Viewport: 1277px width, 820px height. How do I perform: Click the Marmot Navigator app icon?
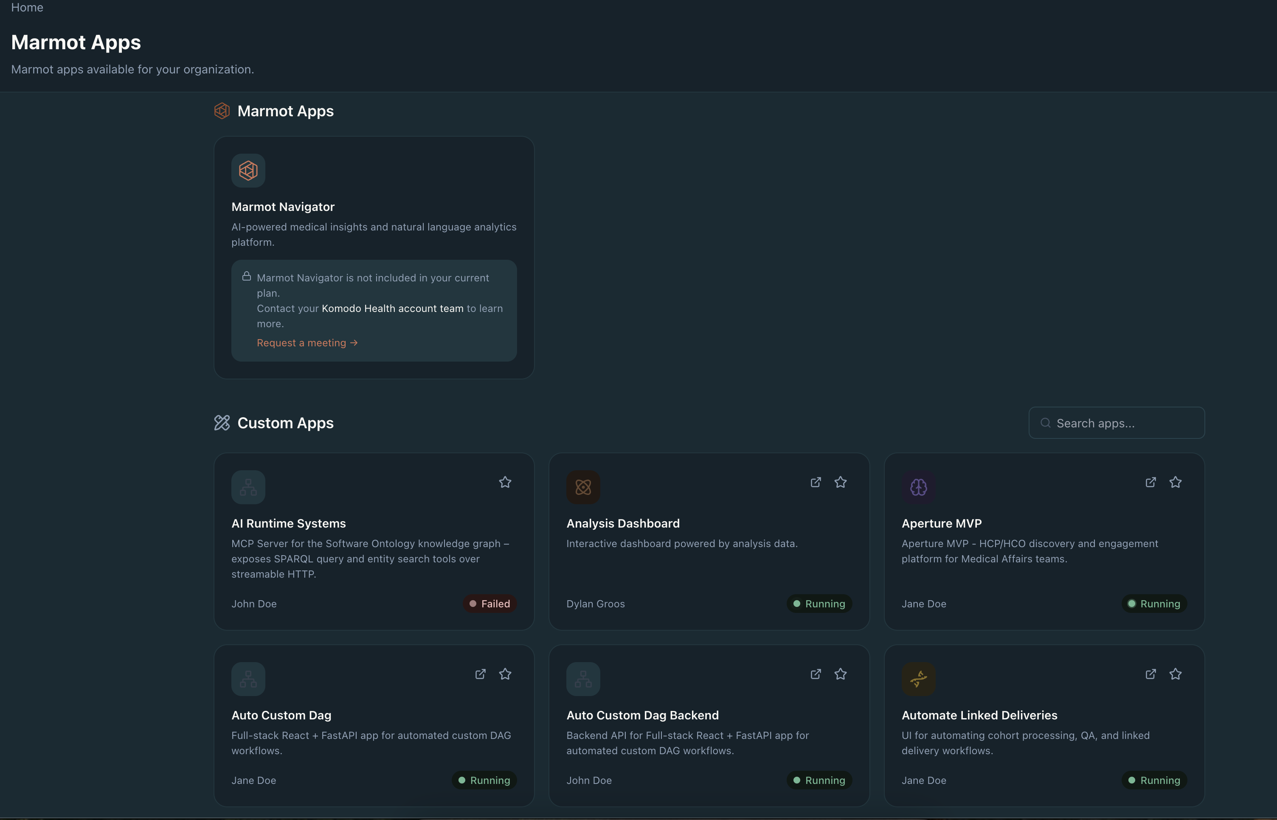click(248, 170)
